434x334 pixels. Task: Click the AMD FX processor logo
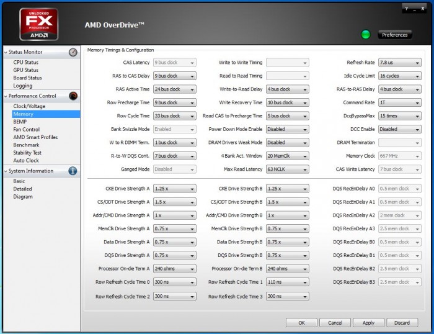click(x=38, y=24)
